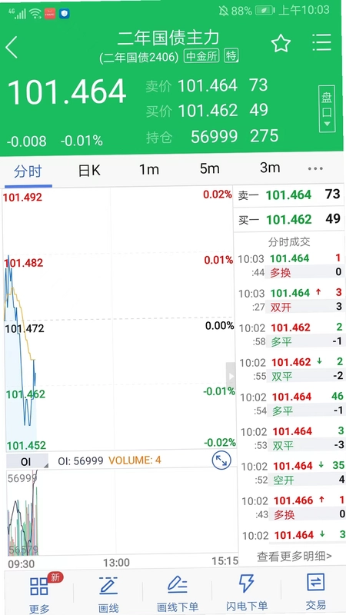Open the OI indicator selector

[x=27, y=461]
